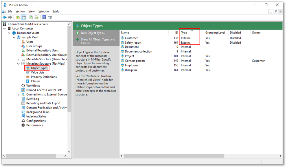Click the tree pane horizontal scrollbar right arrow
This screenshot has width=287, height=168.
[65, 156]
